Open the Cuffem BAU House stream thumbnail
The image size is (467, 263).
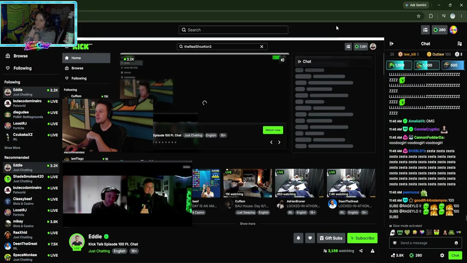(248, 183)
